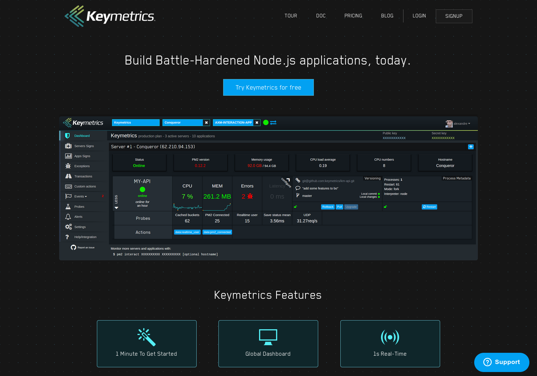Toggle the server swap arrows icon
The width and height of the screenshot is (537, 376).
[273, 123]
